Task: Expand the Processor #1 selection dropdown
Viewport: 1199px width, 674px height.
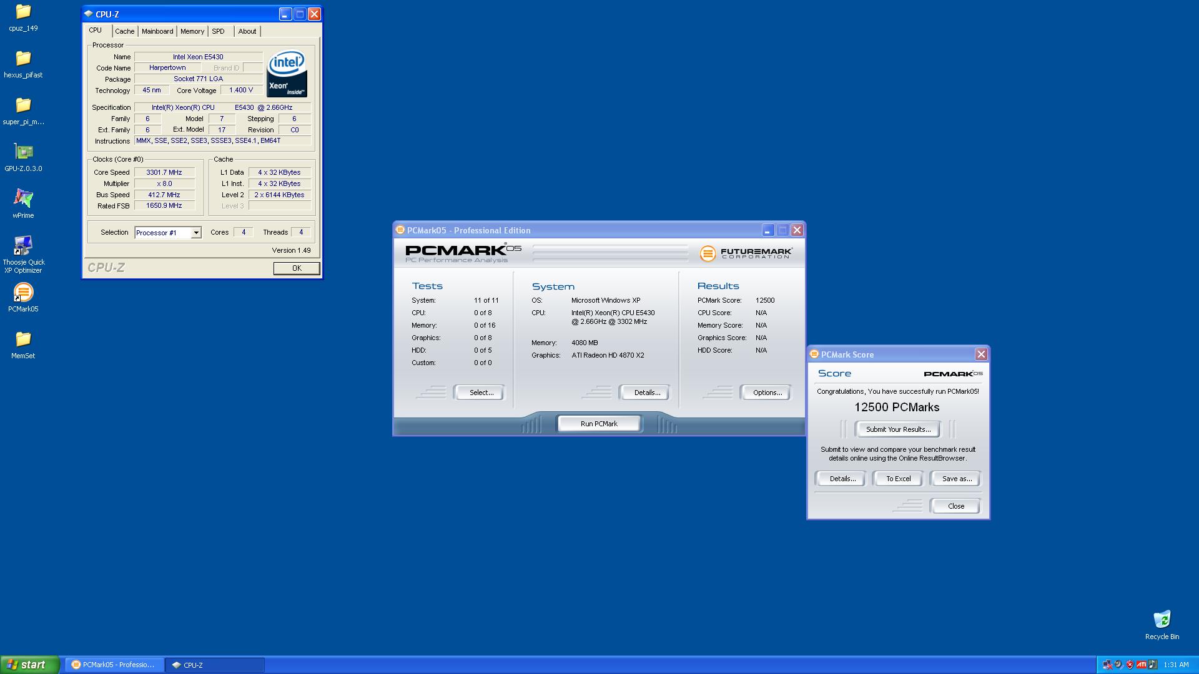Action: click(195, 233)
